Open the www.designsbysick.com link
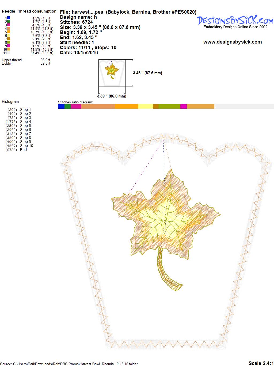Image resolution: width=274 pixels, height=366 pixels. click(x=233, y=42)
